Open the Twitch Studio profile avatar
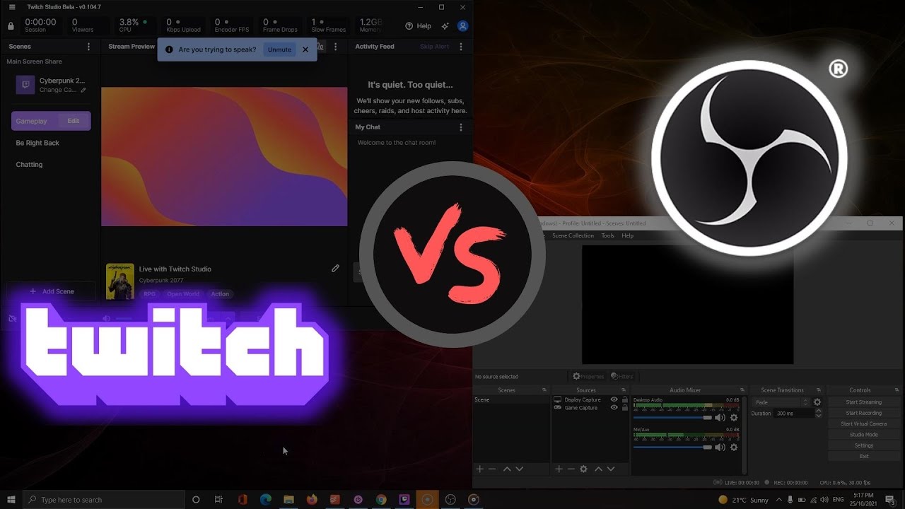 pyautogui.click(x=463, y=25)
